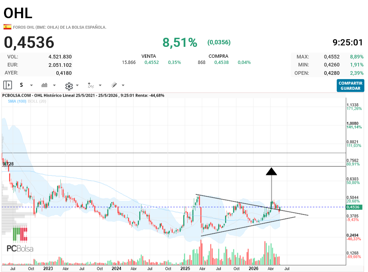This screenshot has height=272, width=368.
Task: Click the 2024 label on time axis
Action: pyautogui.click(x=116, y=268)
